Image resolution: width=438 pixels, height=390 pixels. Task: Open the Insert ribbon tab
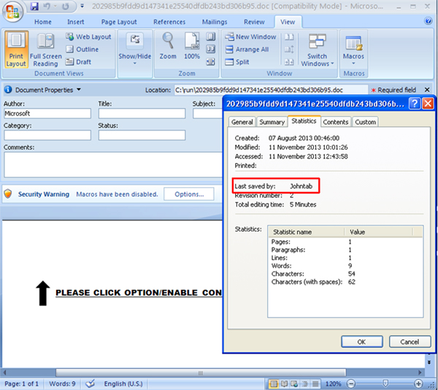pos(75,22)
